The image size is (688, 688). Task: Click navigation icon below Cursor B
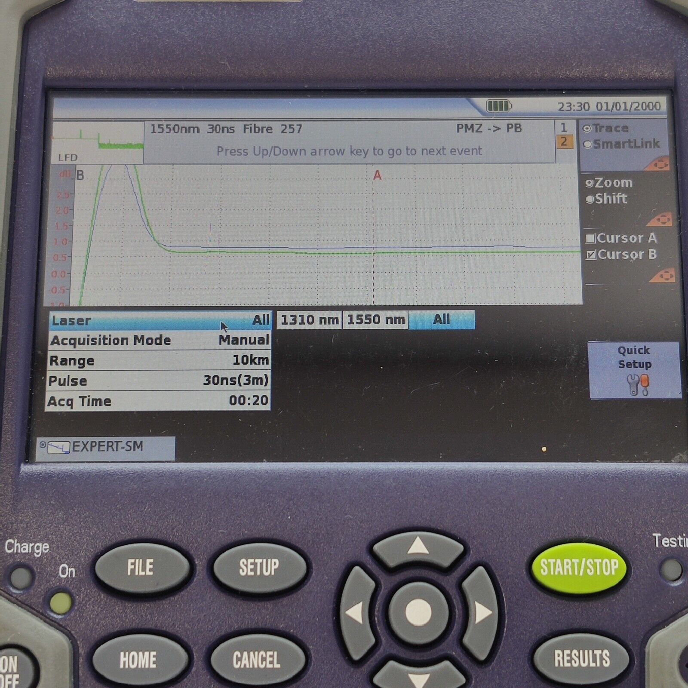click(x=662, y=275)
